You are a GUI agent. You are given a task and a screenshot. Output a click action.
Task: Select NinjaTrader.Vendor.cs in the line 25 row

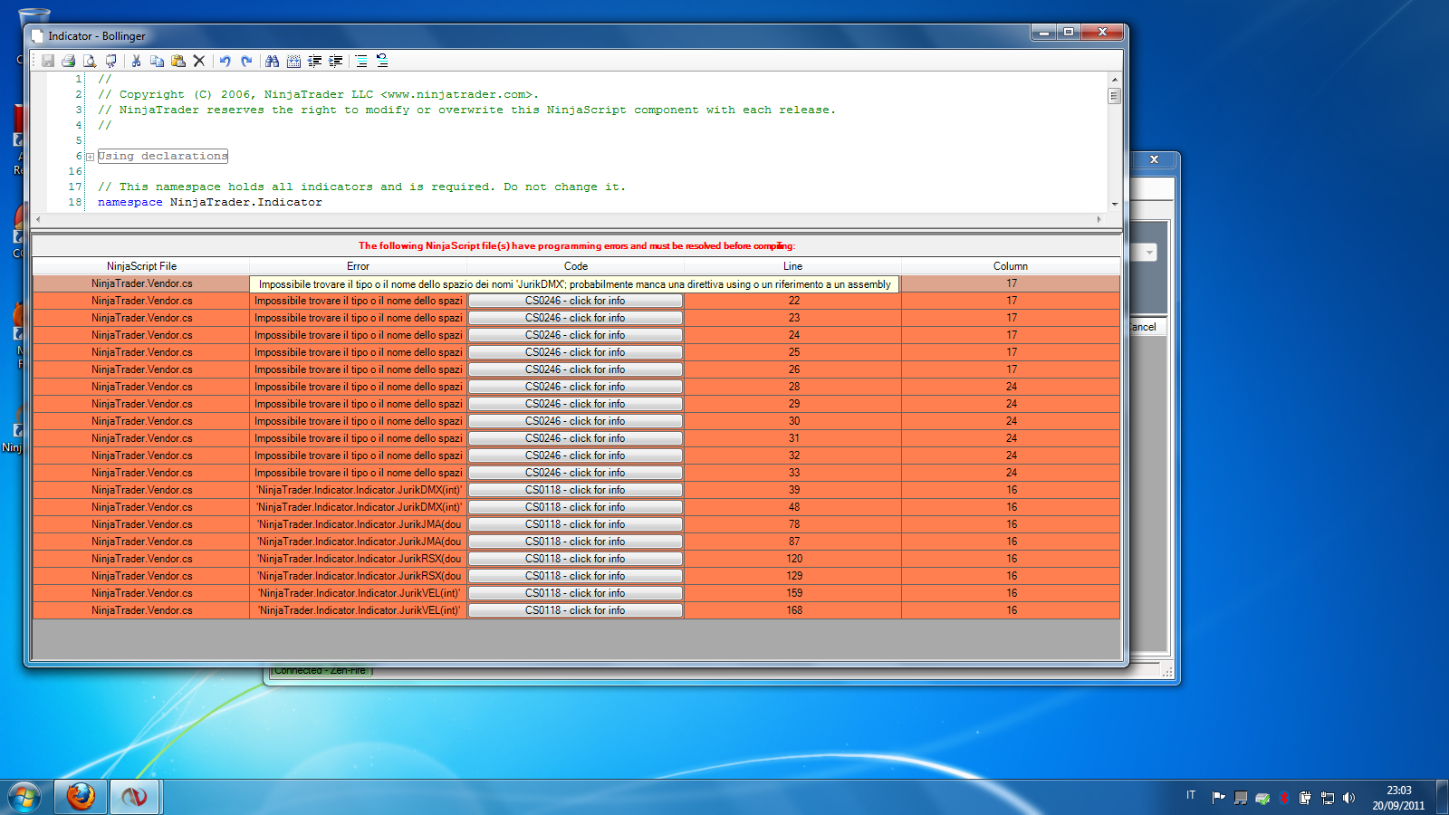pos(141,352)
